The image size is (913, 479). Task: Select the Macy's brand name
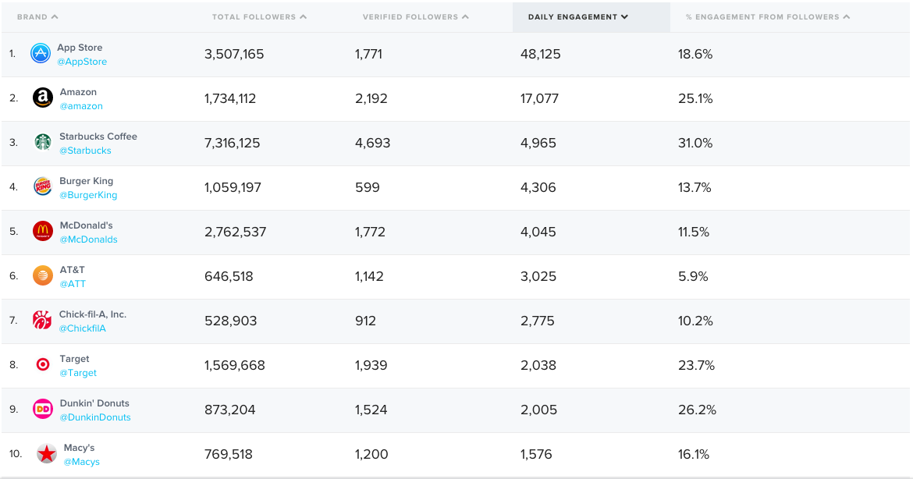point(79,448)
